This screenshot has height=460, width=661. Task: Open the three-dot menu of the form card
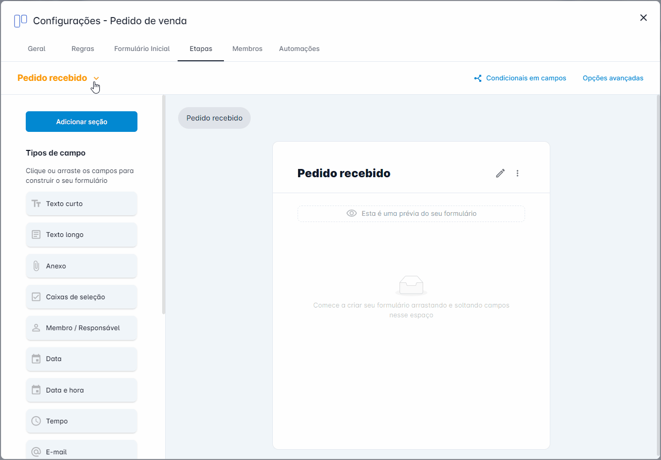[517, 174]
